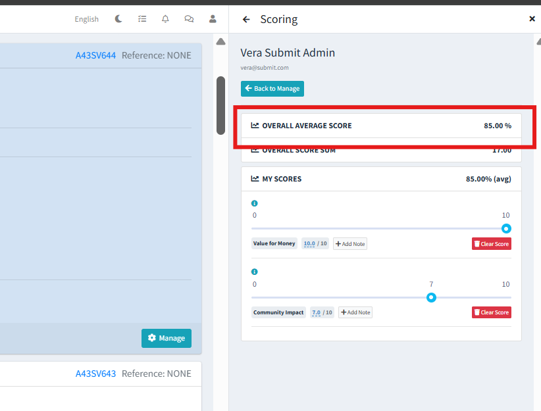
Task: Toggle dark mode moon icon
Action: tap(118, 19)
